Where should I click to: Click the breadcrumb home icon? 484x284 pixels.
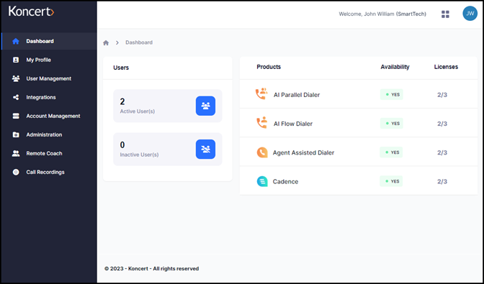pos(106,43)
